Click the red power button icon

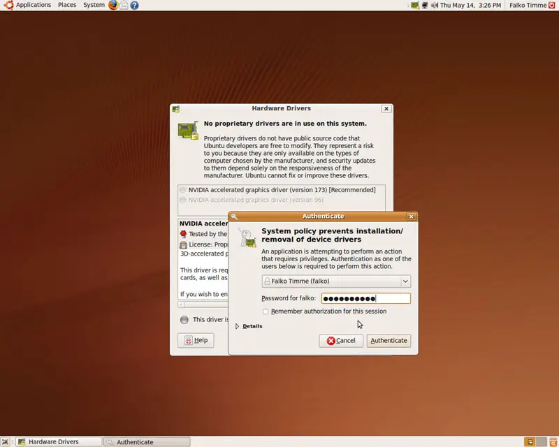coord(552,6)
